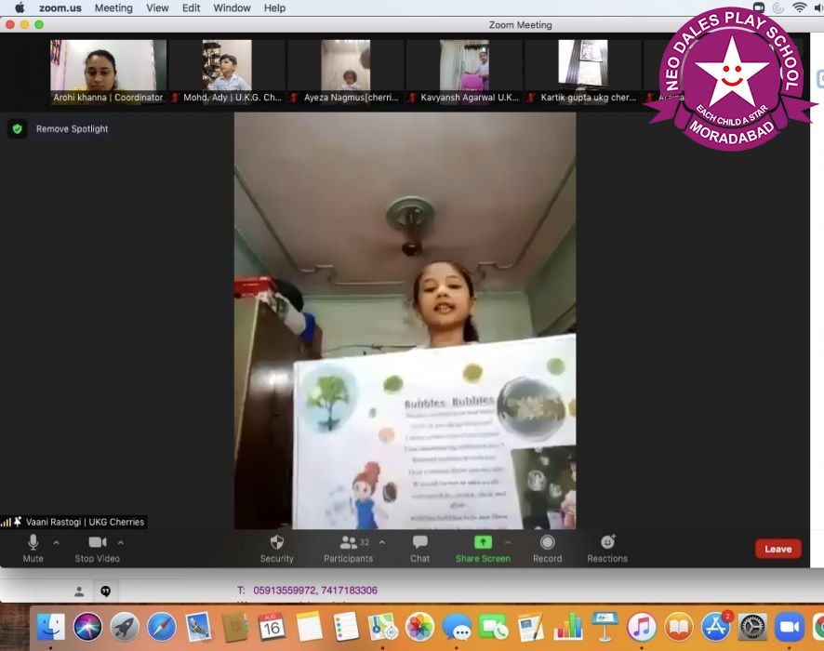Open Pages document icon in Dock
Screen dimensions: 824x651
coord(531,627)
